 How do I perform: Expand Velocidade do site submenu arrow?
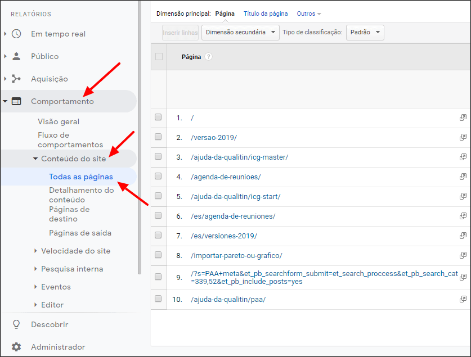point(35,251)
